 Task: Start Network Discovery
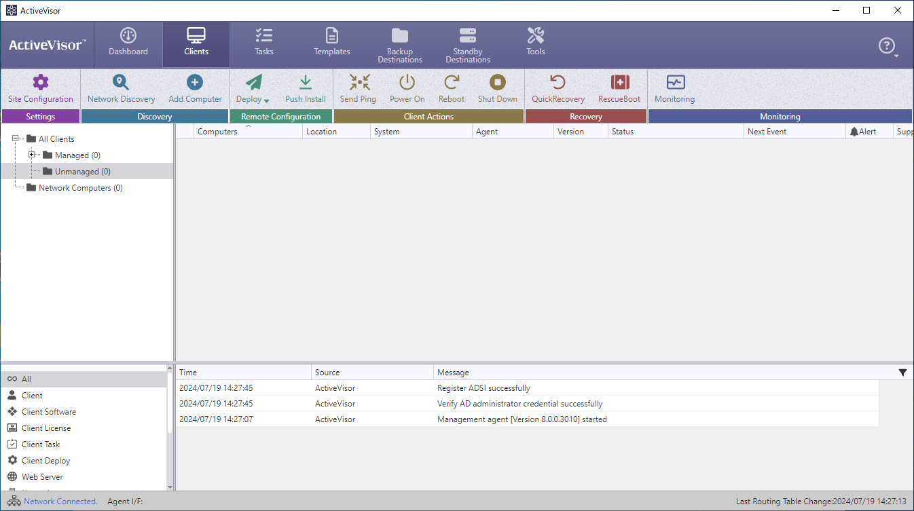point(121,89)
